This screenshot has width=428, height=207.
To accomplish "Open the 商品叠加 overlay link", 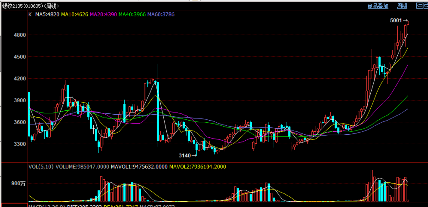I will pos(378,6).
